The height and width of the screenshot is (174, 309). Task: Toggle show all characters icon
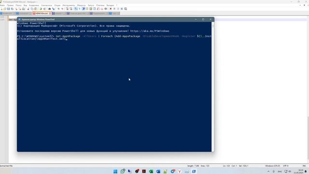pos(79,9)
